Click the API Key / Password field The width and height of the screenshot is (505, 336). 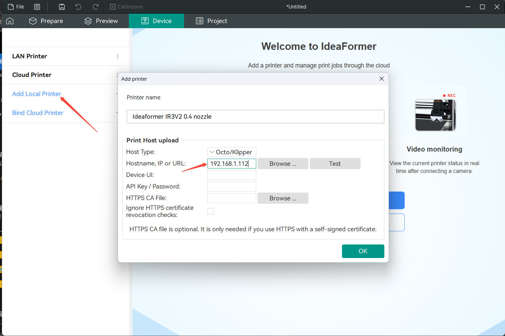click(x=232, y=187)
